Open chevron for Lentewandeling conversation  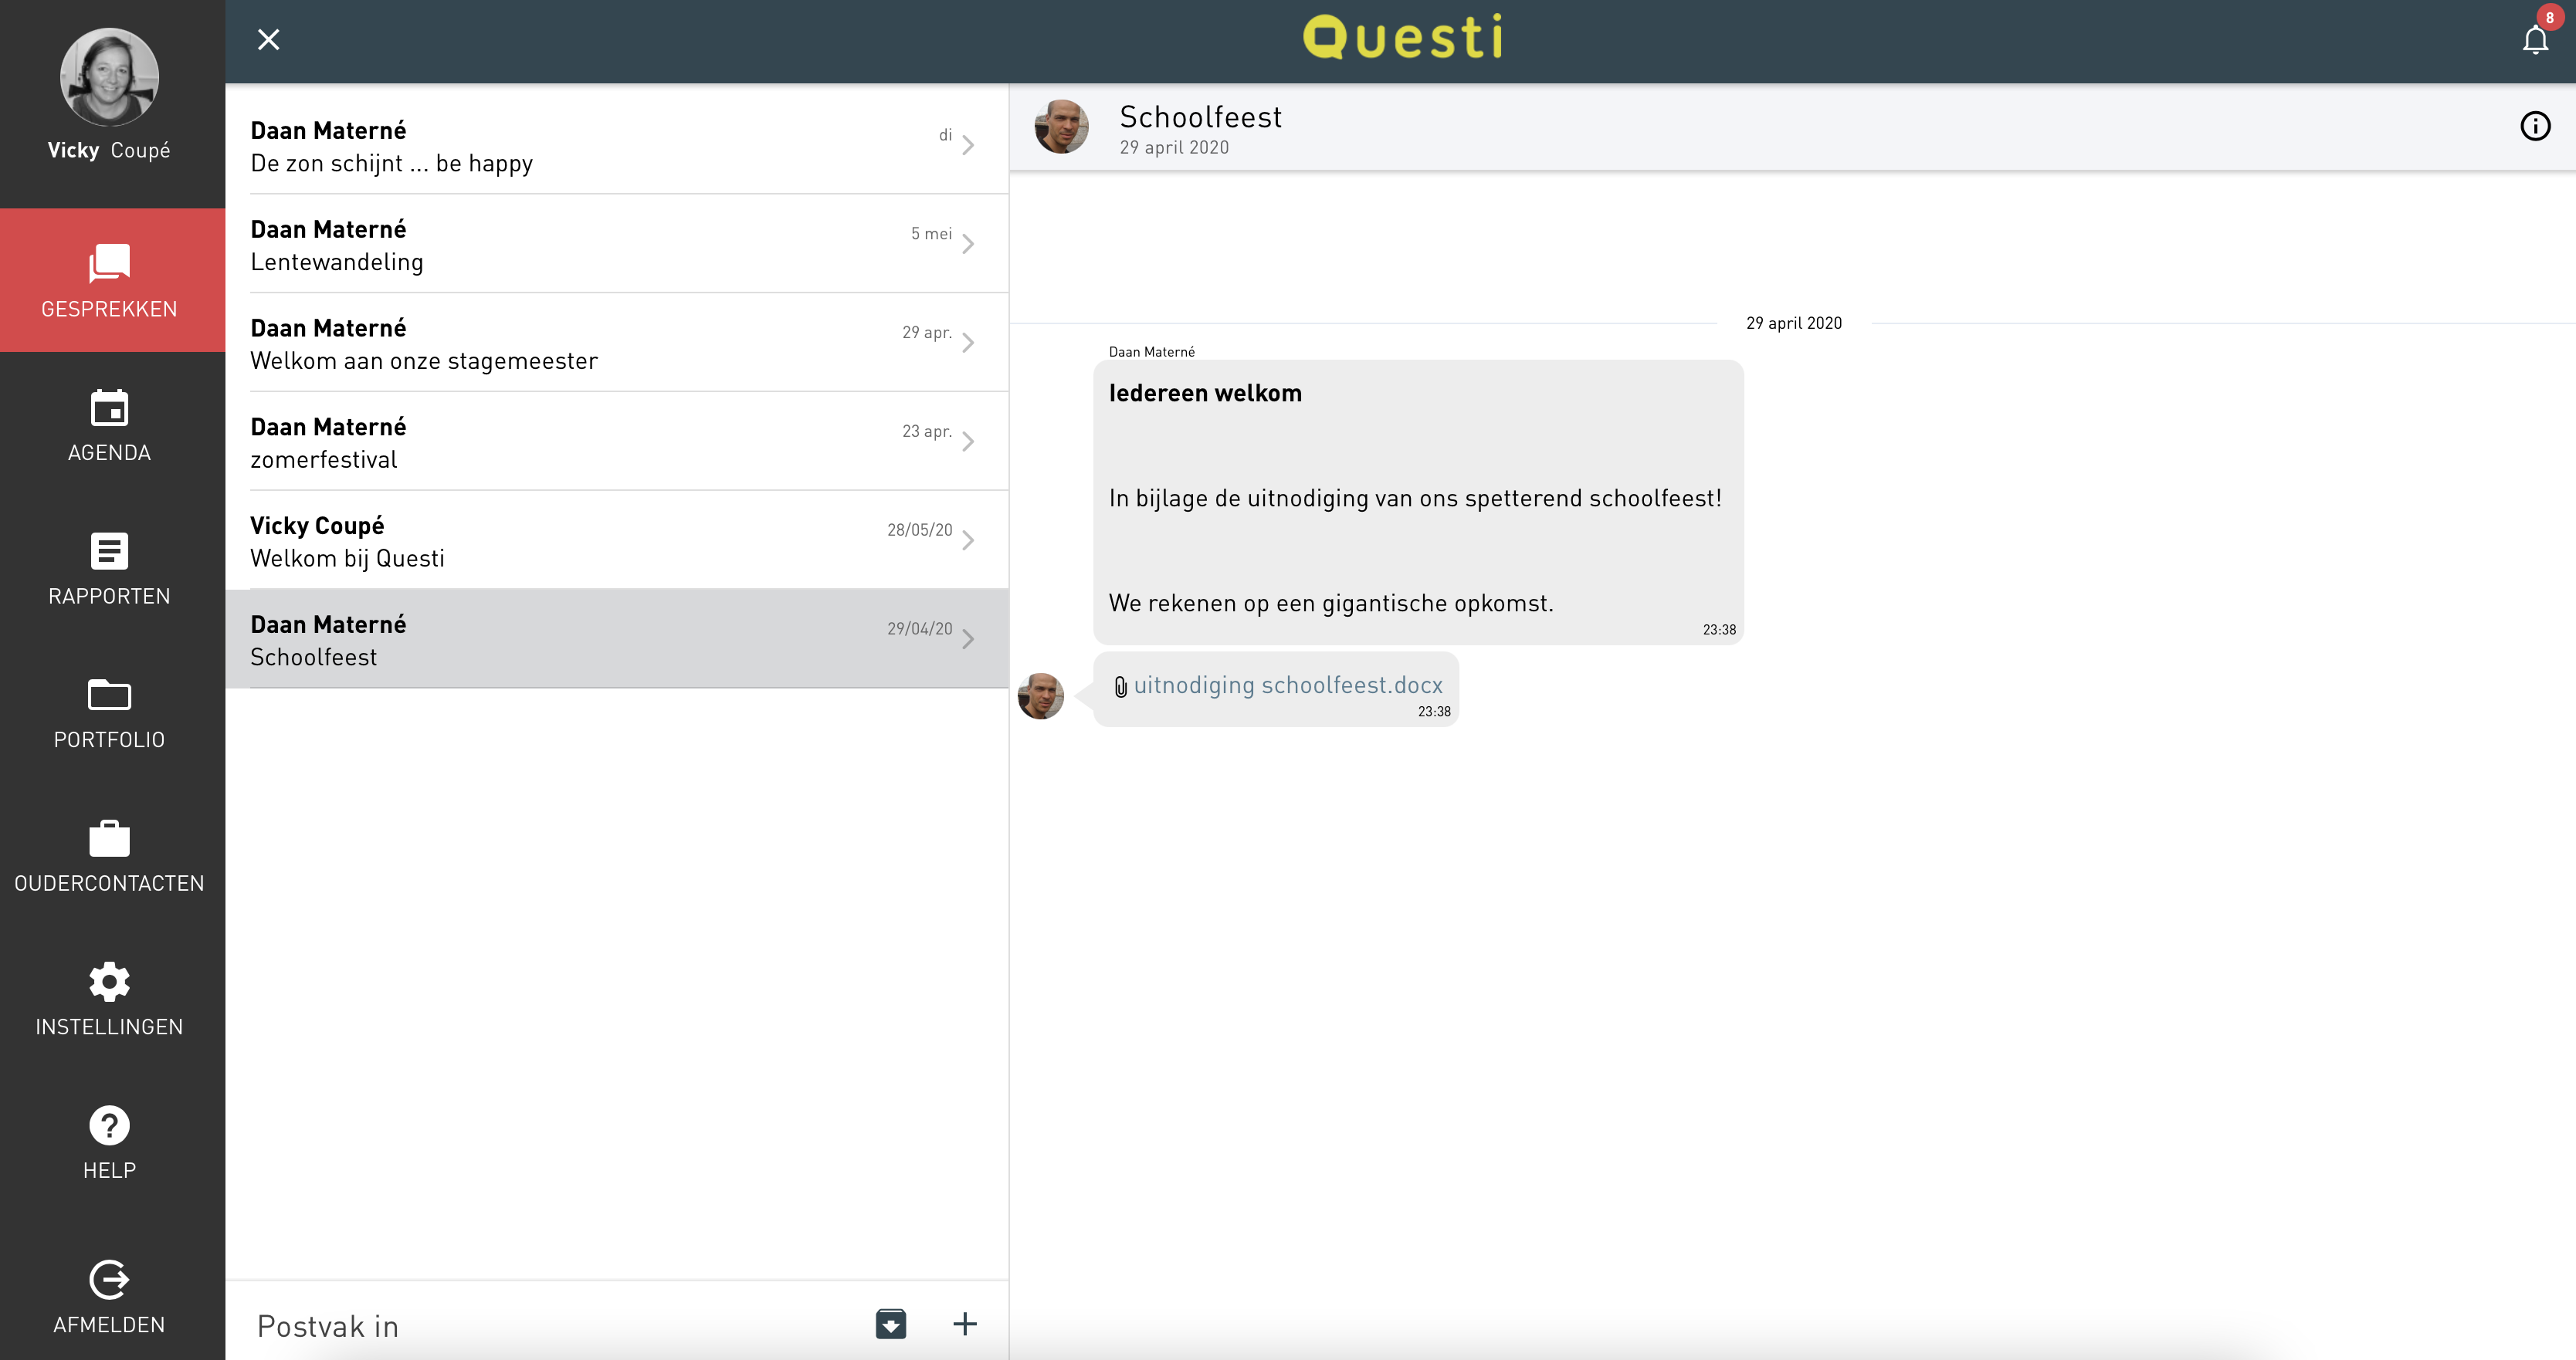968,244
